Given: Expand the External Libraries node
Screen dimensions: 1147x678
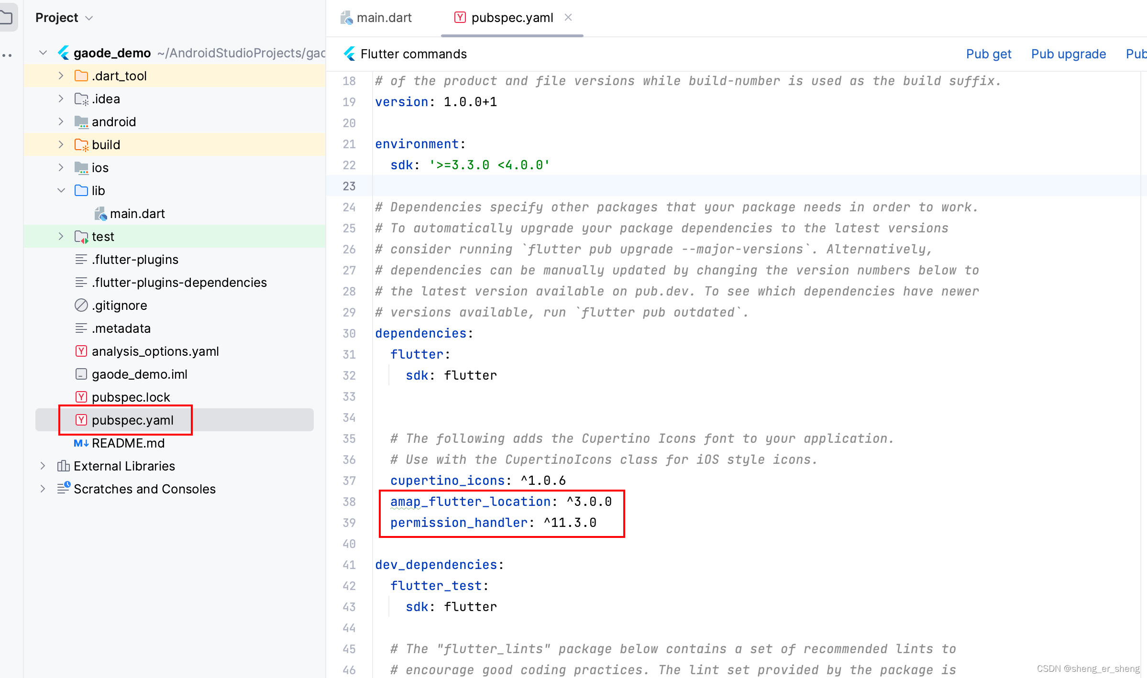Looking at the screenshot, I should [43, 466].
